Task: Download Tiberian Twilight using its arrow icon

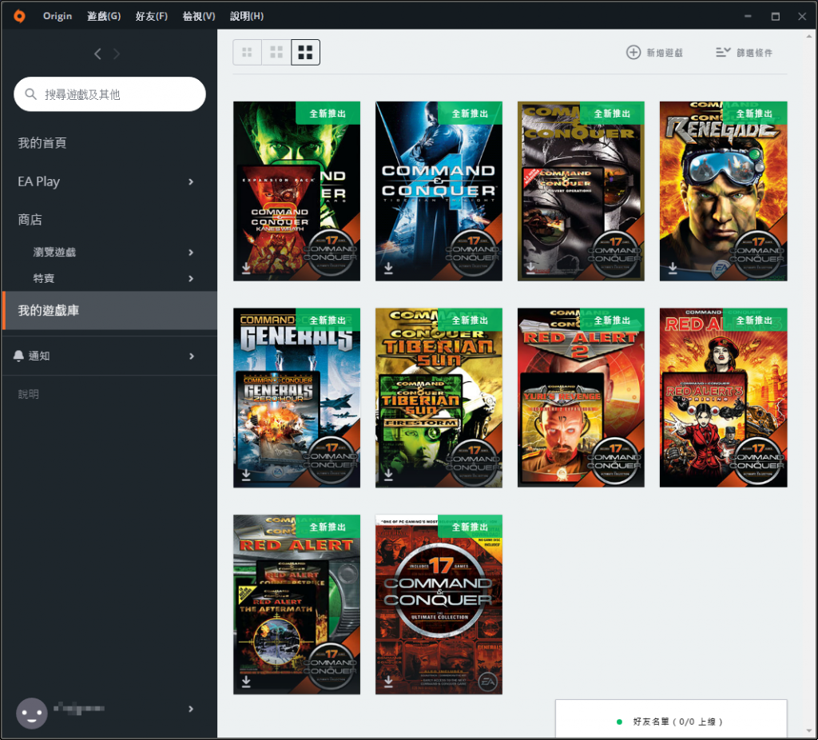Action: click(388, 269)
